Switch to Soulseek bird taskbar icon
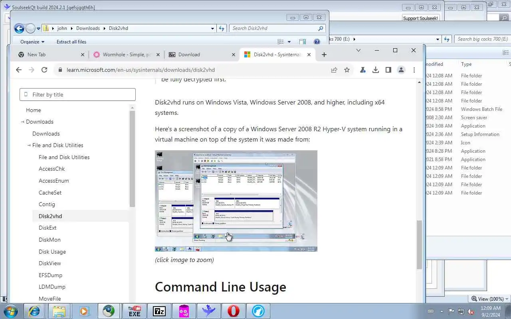 point(209,311)
